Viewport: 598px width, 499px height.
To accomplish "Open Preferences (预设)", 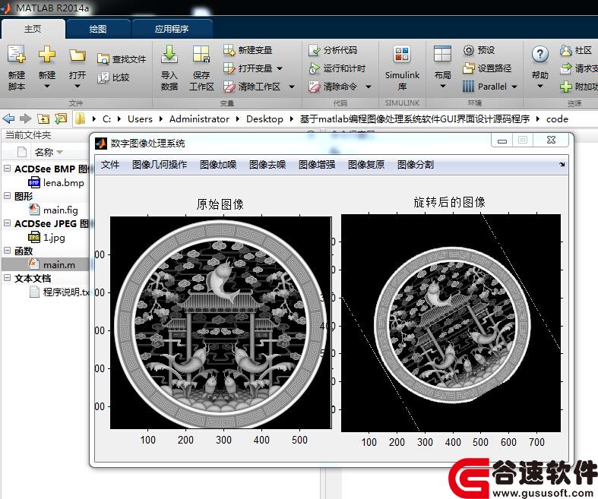I will pos(479,50).
